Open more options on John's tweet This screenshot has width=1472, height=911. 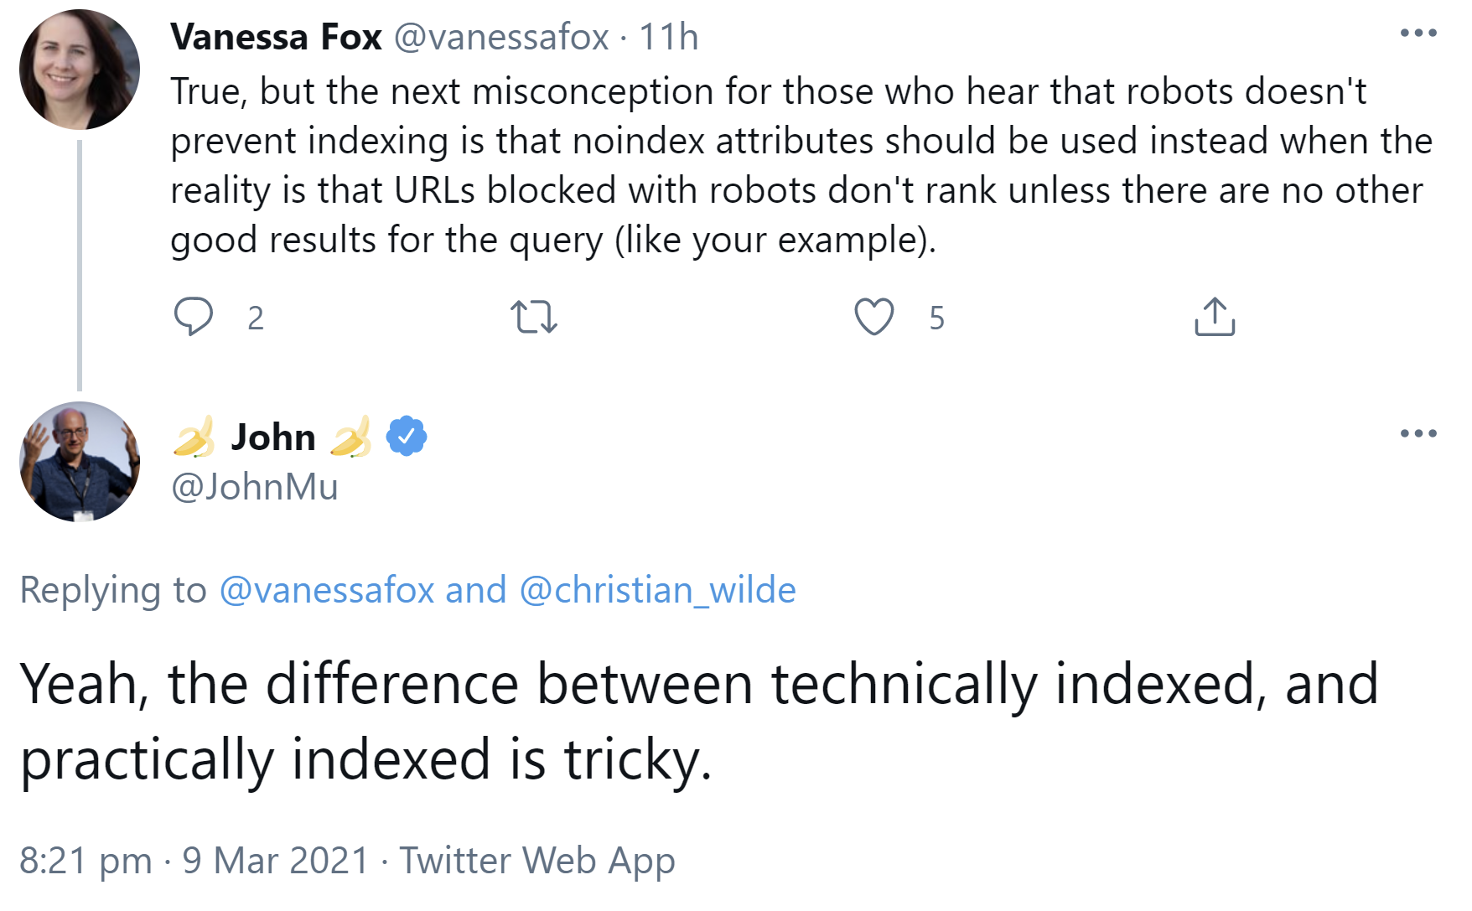click(1418, 433)
